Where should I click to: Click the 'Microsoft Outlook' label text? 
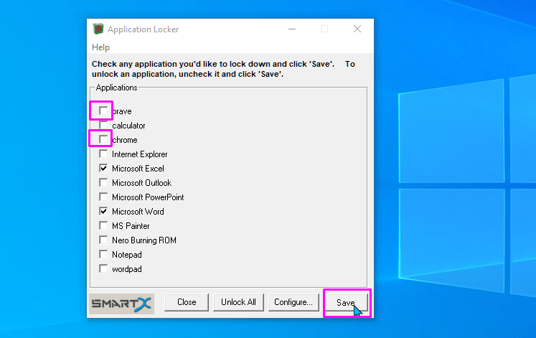(141, 183)
